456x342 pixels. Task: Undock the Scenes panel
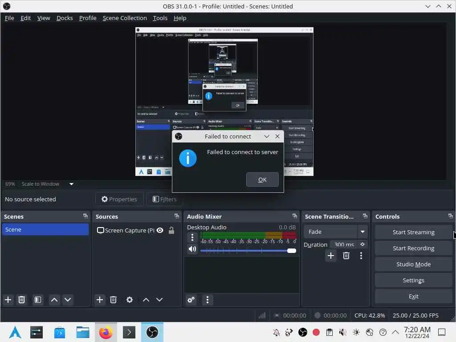coord(85,216)
